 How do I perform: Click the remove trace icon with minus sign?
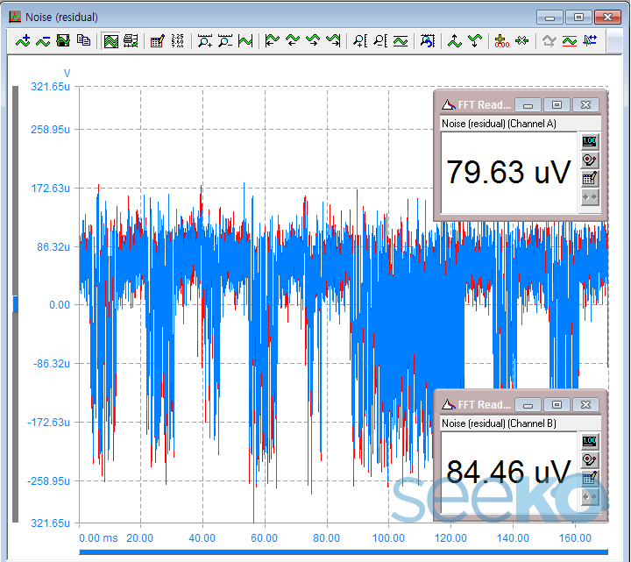coord(43,40)
